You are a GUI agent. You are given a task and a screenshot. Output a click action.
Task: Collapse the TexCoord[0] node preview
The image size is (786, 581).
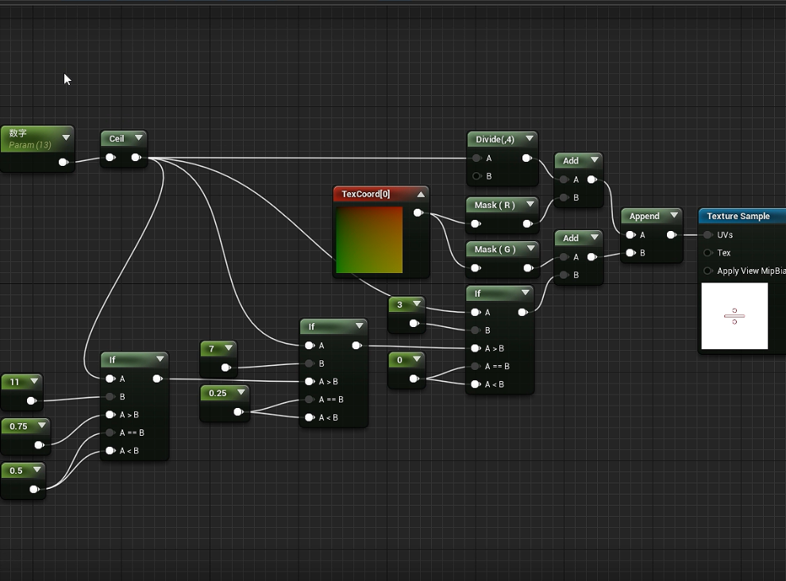click(x=421, y=194)
